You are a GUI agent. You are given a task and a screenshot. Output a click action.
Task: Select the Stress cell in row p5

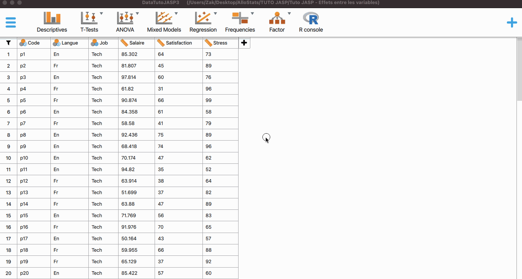click(x=221, y=100)
